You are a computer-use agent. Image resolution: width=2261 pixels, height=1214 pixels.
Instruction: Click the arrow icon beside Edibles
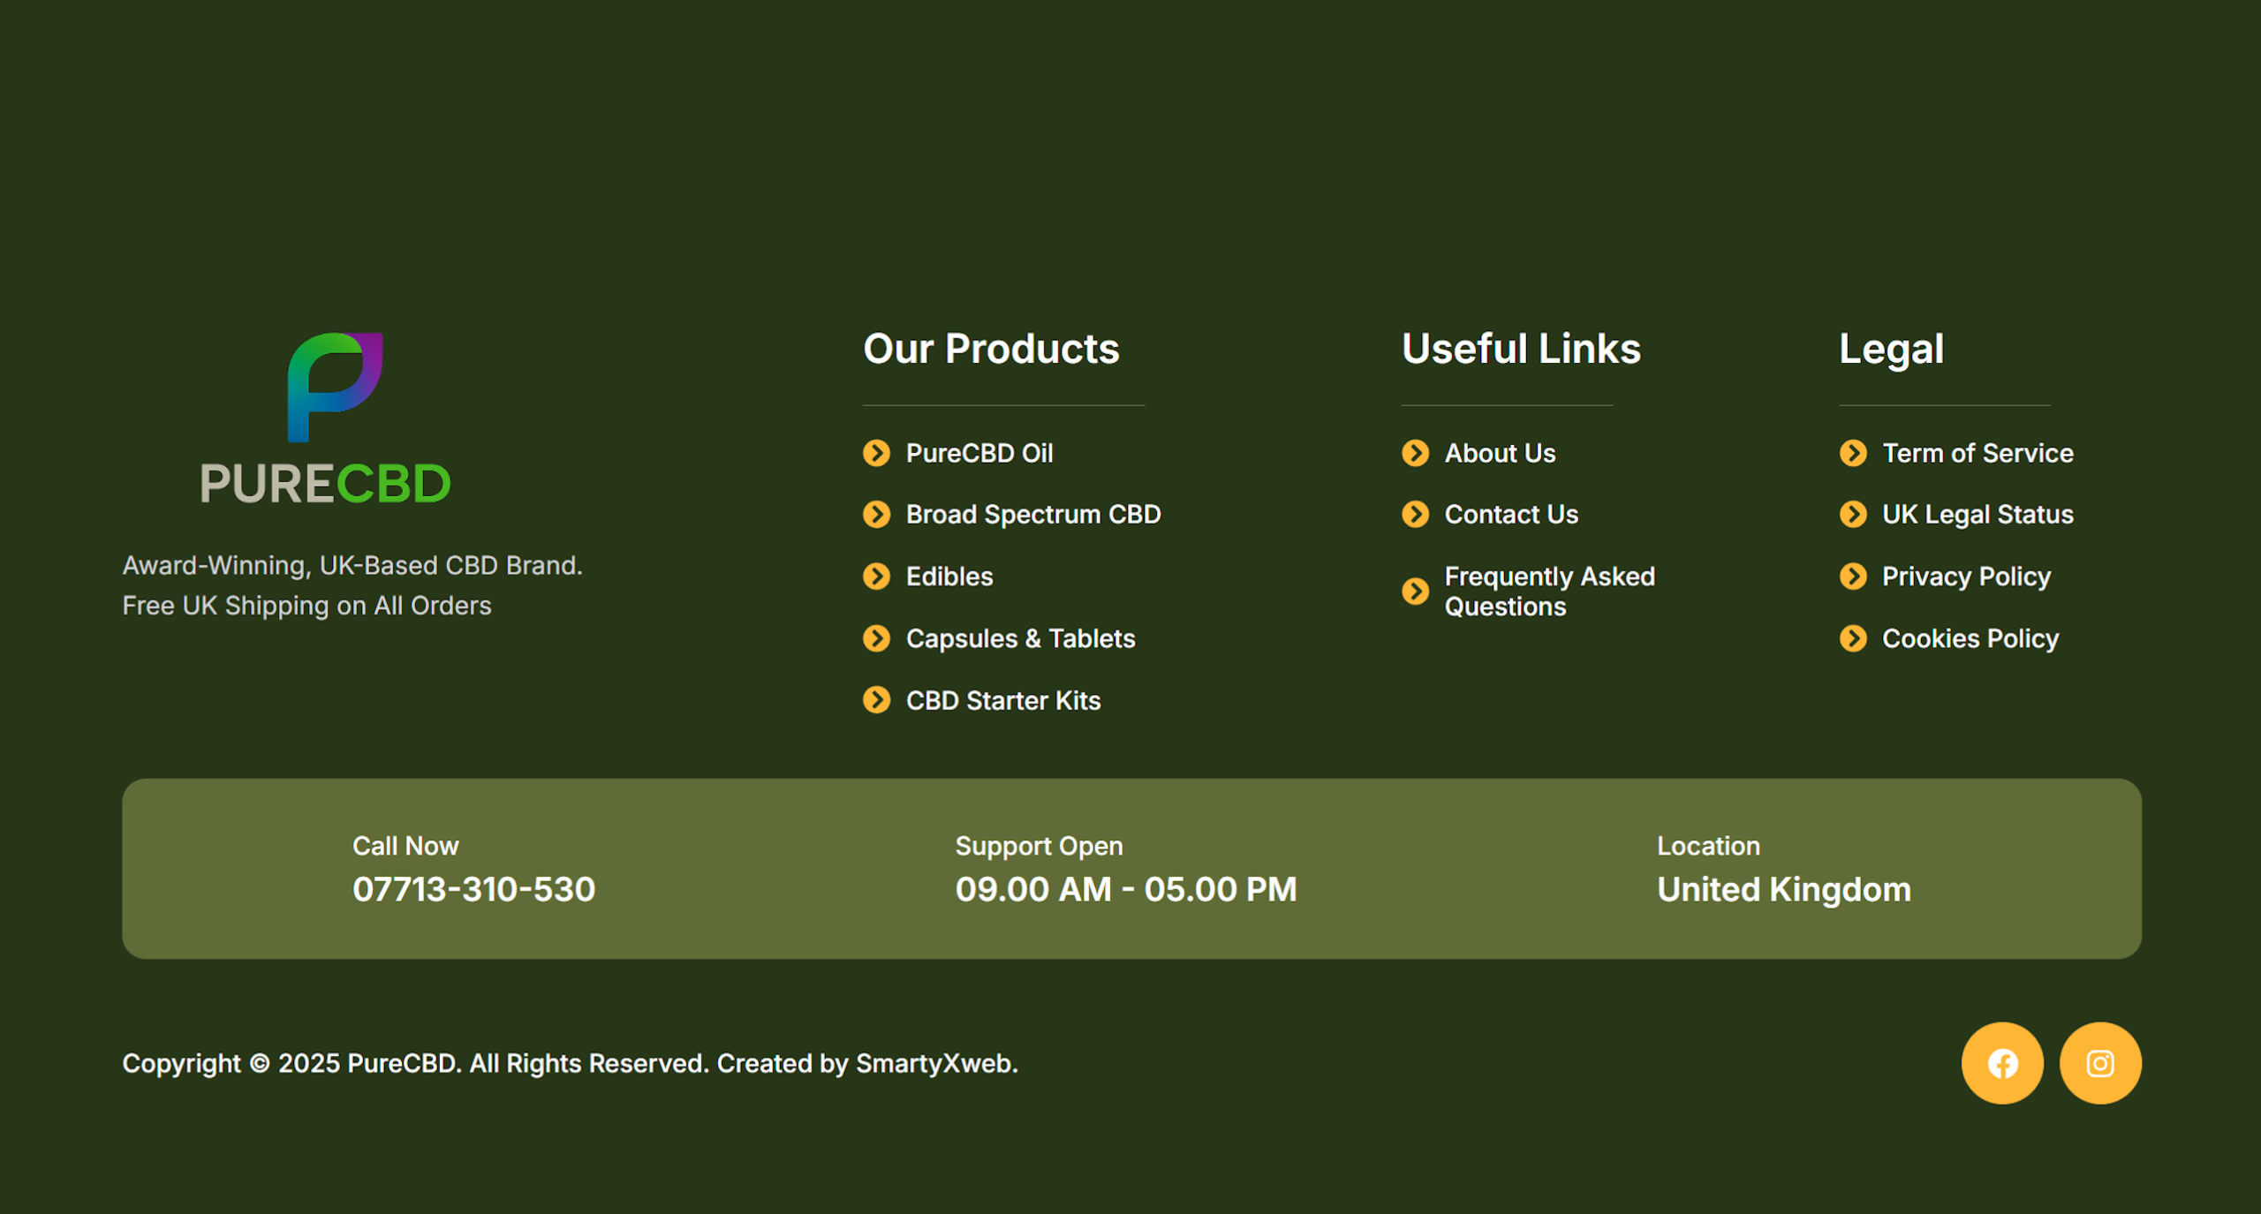tap(876, 577)
